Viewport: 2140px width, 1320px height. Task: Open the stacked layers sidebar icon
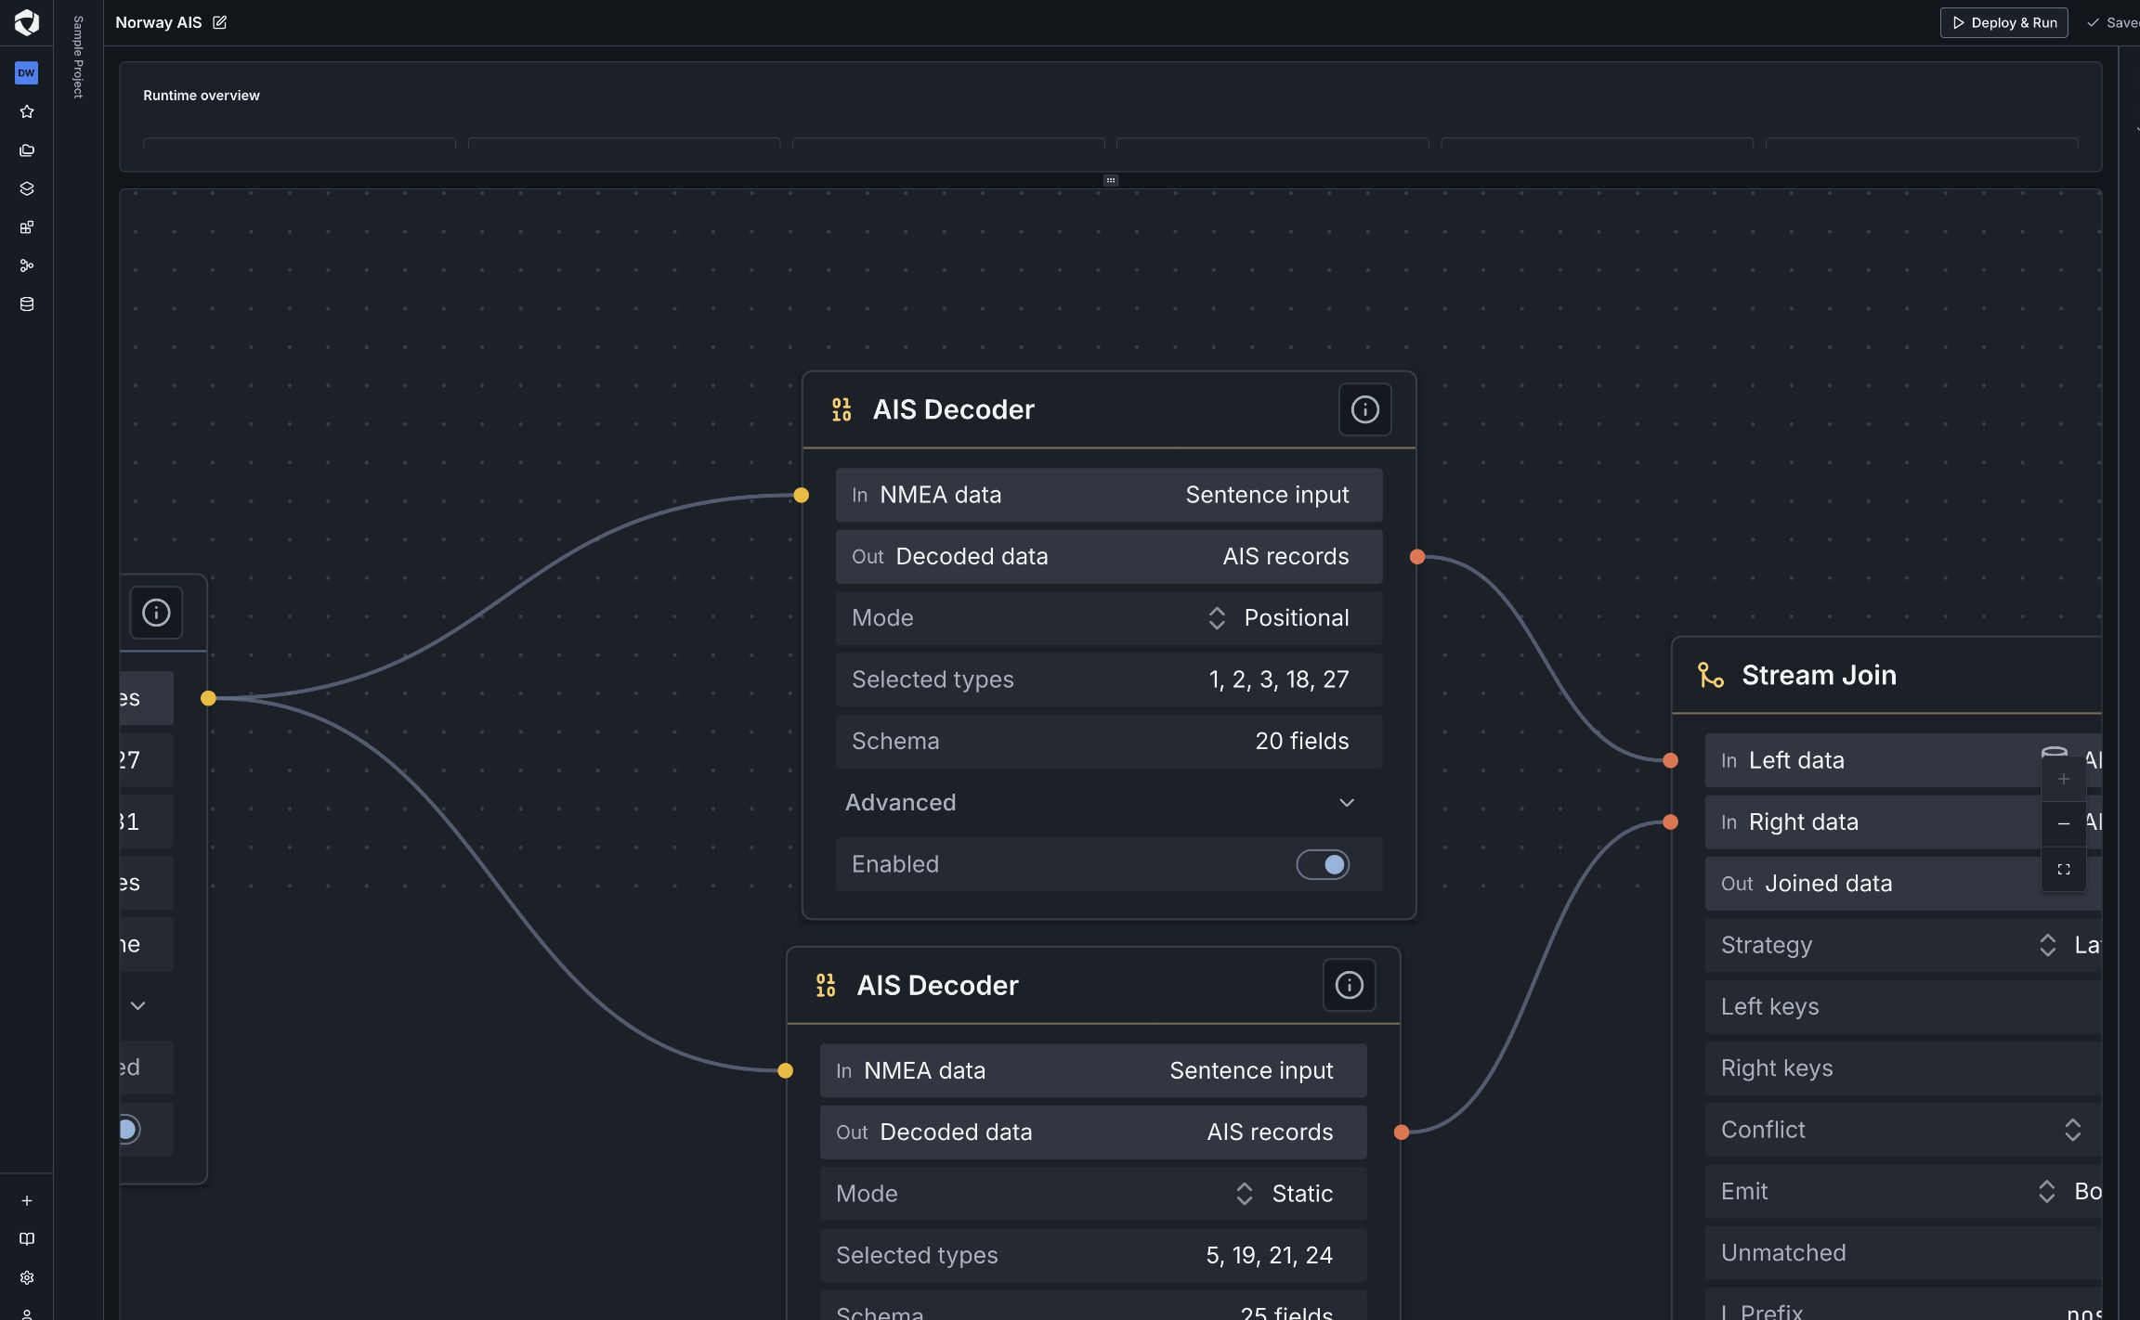(x=27, y=188)
